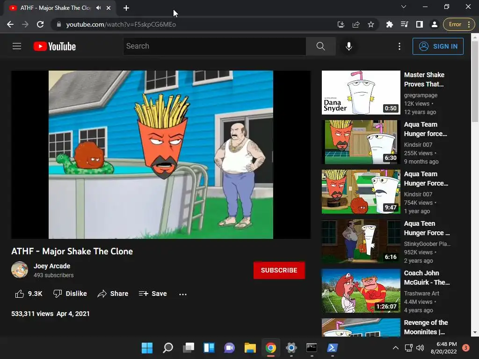
Task: Go to the YouTube home logo
Action: point(55,46)
